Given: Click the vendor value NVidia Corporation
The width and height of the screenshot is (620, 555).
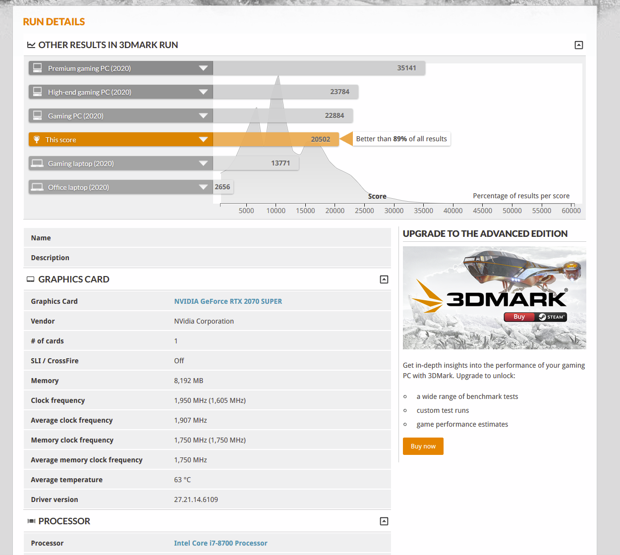Looking at the screenshot, I should pyautogui.click(x=204, y=321).
